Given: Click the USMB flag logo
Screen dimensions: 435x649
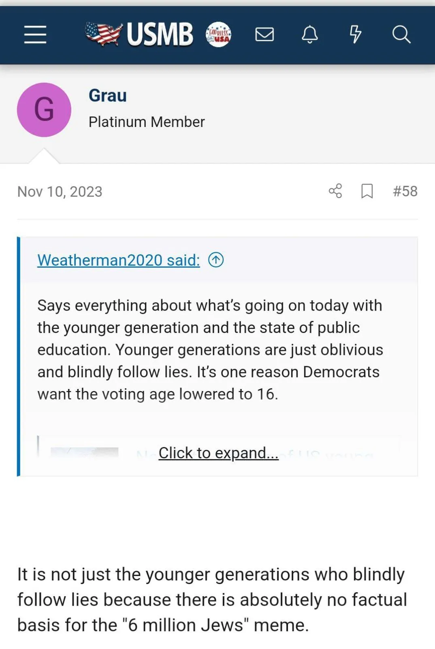Looking at the screenshot, I should (x=139, y=34).
